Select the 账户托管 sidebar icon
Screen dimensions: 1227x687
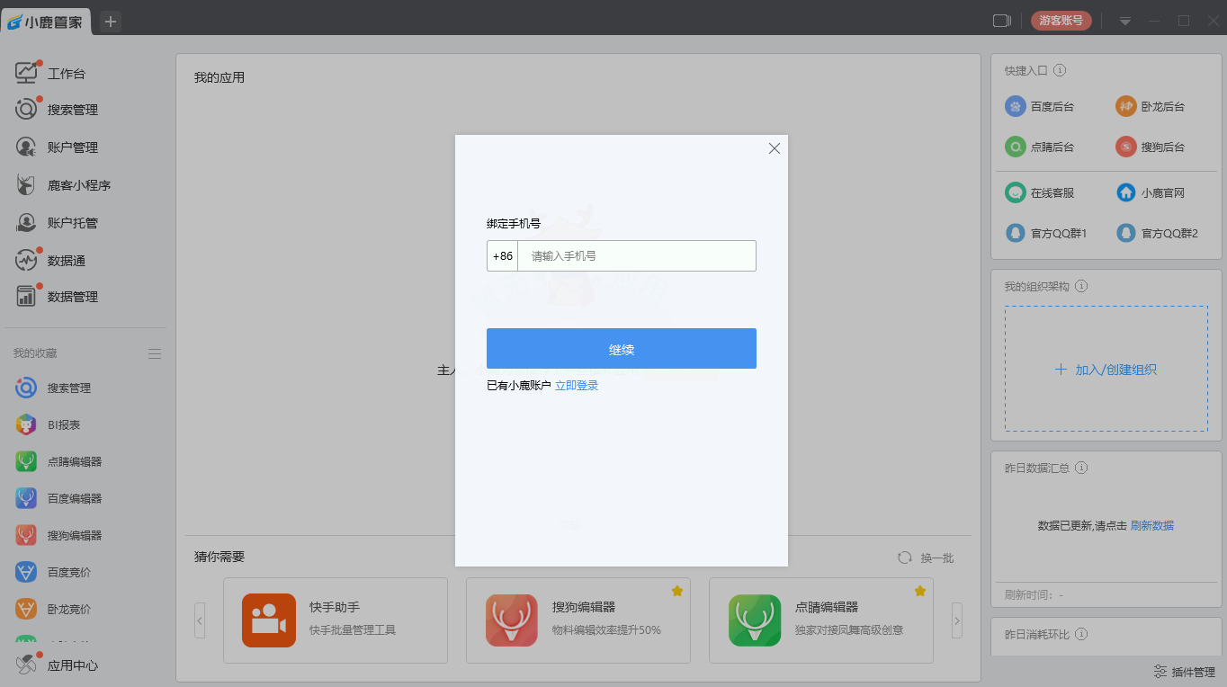[26, 222]
